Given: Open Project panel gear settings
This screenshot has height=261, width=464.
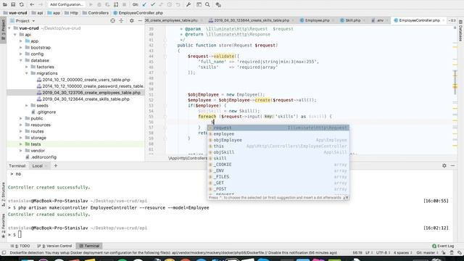Looking at the screenshot, I should pyautogui.click(x=132, y=21).
